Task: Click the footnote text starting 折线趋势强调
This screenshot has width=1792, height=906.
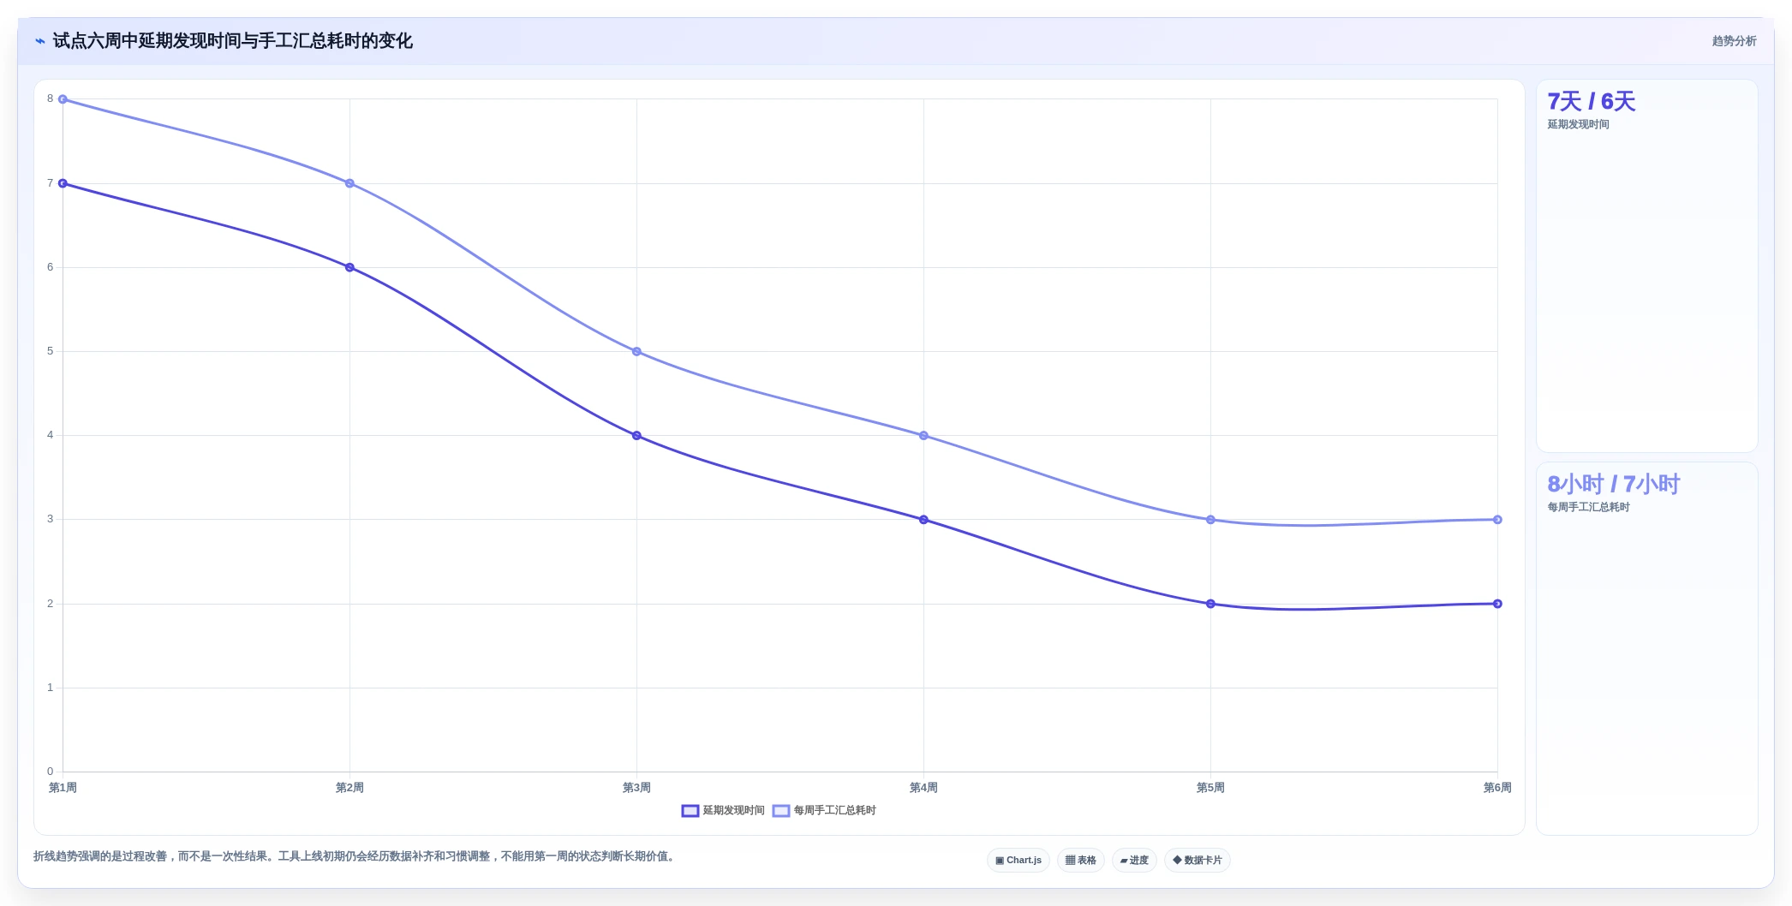Action: (355, 856)
